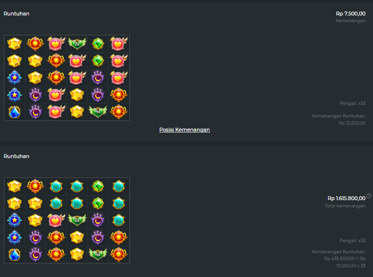Viewport: 373px width, 277px height.
Task: Select the purple moon in upper grid's third row
Action: (98, 78)
